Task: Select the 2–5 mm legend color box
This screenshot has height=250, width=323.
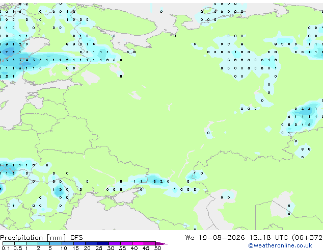Action: pyautogui.click(x=44, y=243)
